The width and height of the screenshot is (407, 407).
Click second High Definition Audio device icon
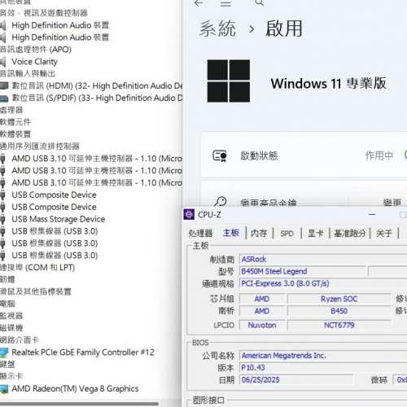(x=2, y=37)
